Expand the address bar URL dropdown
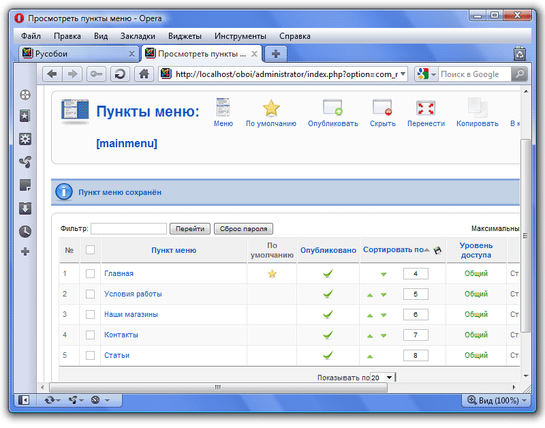The height and width of the screenshot is (428, 545). 403,74
